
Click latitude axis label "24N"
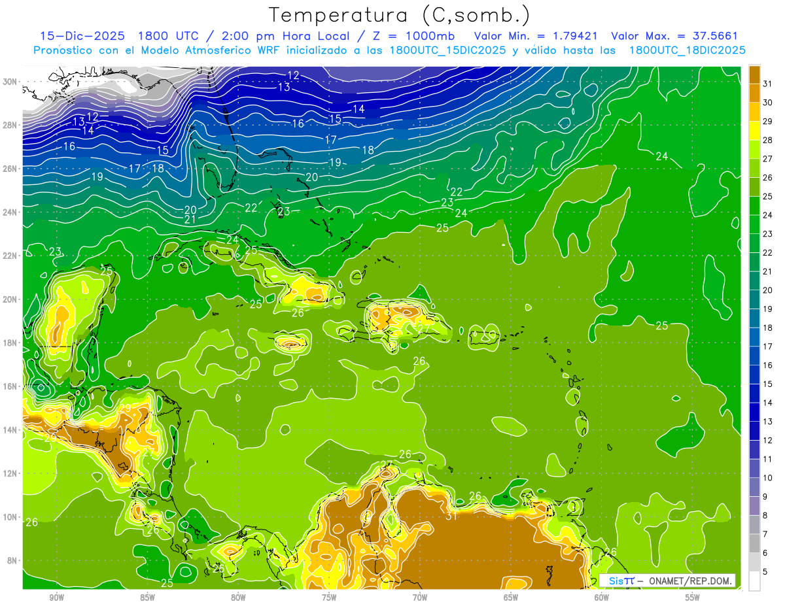[11, 212]
